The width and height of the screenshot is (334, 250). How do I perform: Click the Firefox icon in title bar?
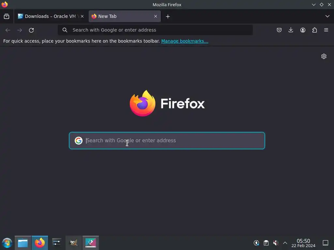5,5
